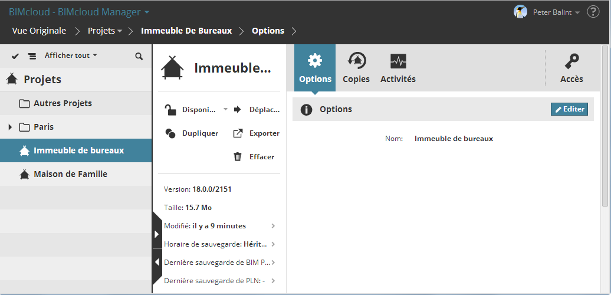Expand Dernière sauvegarde de PLN chevron
This screenshot has width=611, height=295.
[x=274, y=281]
